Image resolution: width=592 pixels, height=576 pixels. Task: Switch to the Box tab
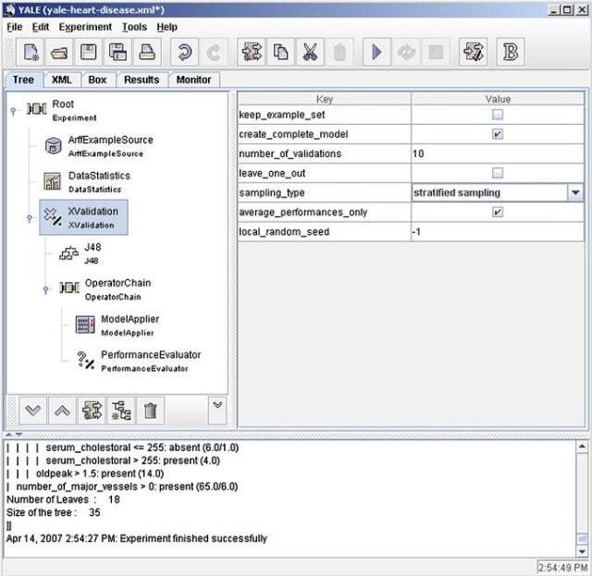97,80
